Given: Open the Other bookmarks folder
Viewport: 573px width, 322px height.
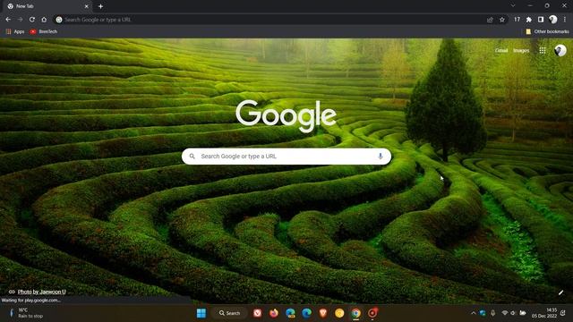Looking at the screenshot, I should coord(547,32).
